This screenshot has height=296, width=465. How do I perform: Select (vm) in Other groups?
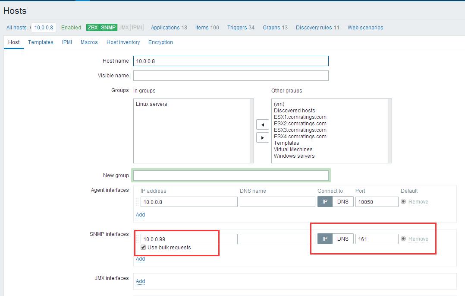click(279, 104)
